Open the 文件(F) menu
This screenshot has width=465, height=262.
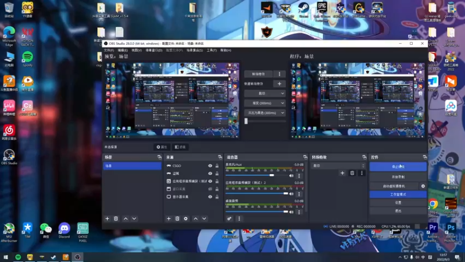coord(109,51)
